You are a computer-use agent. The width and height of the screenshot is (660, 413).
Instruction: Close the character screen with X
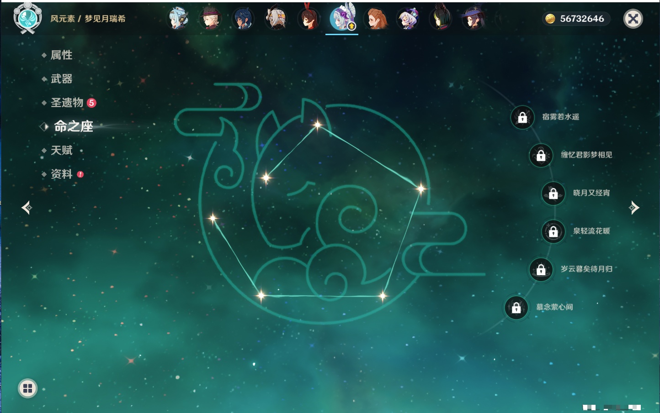tap(633, 19)
